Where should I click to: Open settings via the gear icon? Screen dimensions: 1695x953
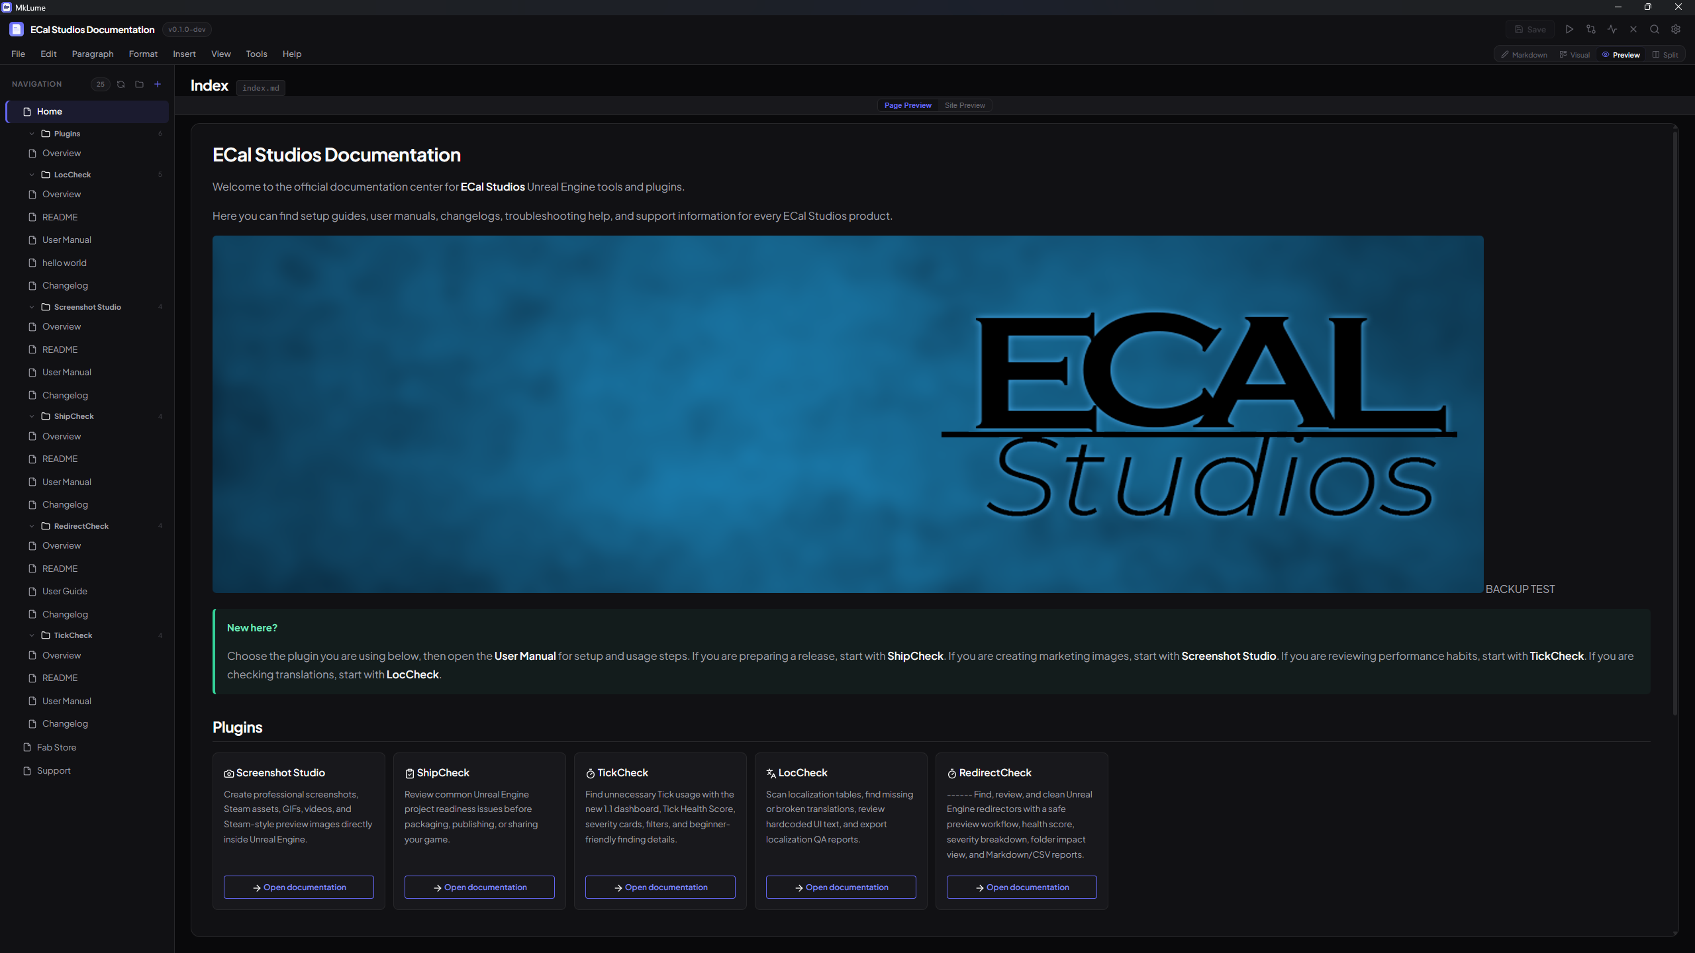(1676, 29)
